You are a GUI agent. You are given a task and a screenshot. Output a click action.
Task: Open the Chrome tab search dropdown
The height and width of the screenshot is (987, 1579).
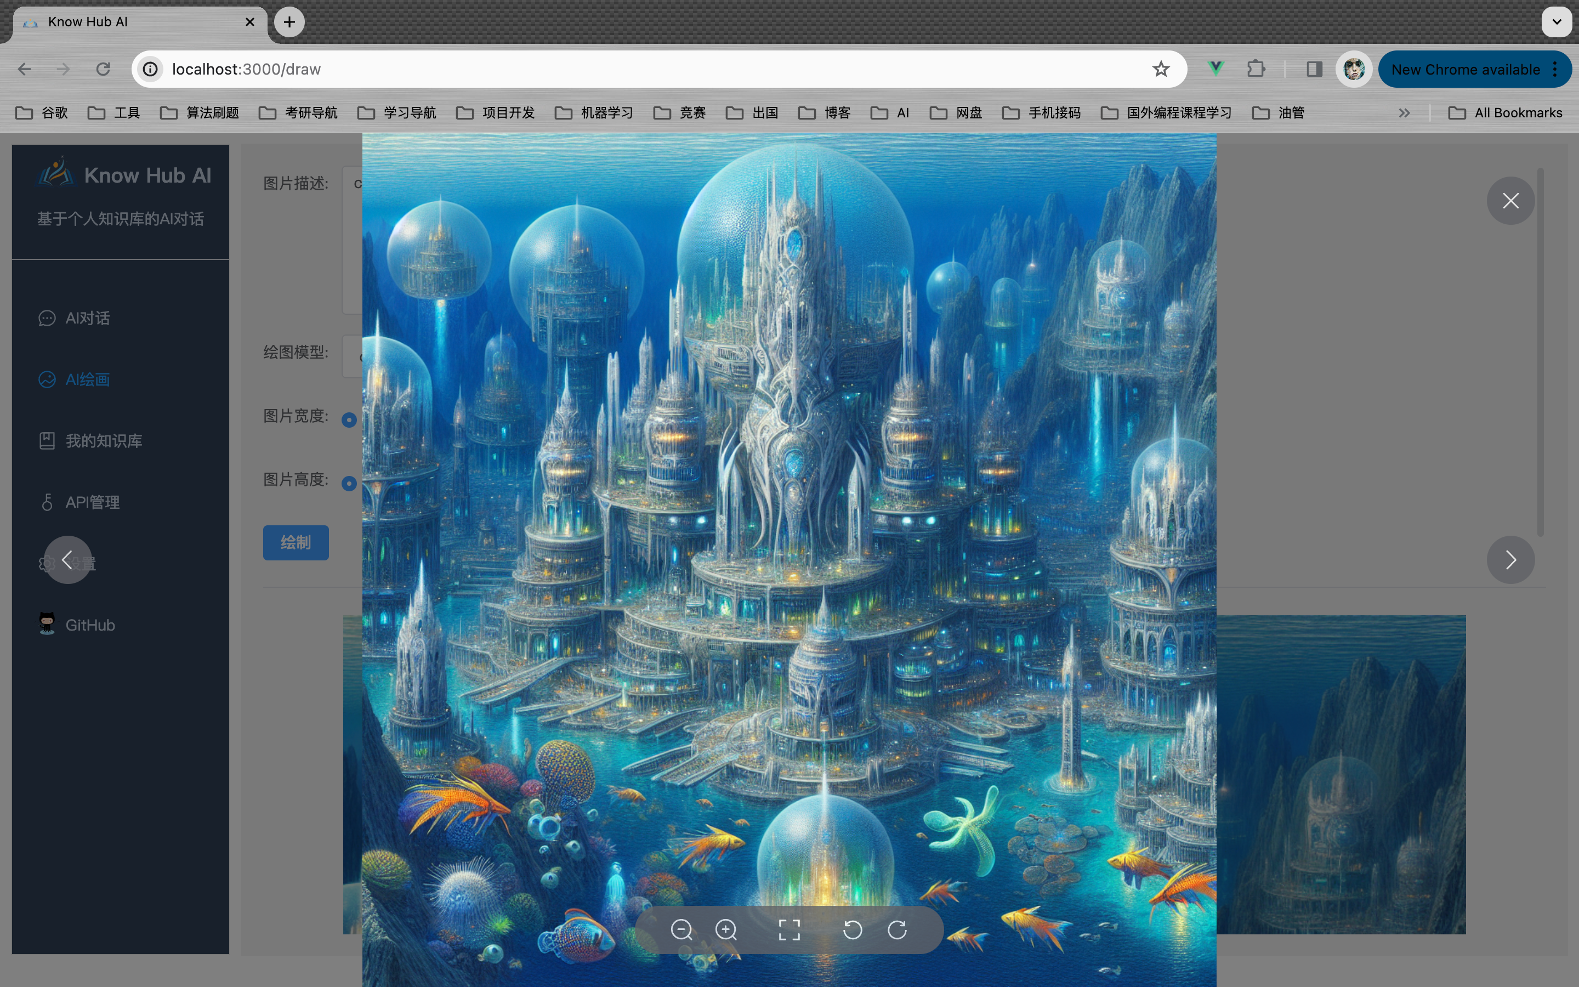point(1556,21)
